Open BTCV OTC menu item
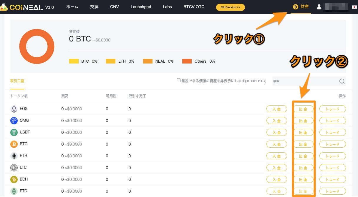358x197 pixels. (194, 7)
